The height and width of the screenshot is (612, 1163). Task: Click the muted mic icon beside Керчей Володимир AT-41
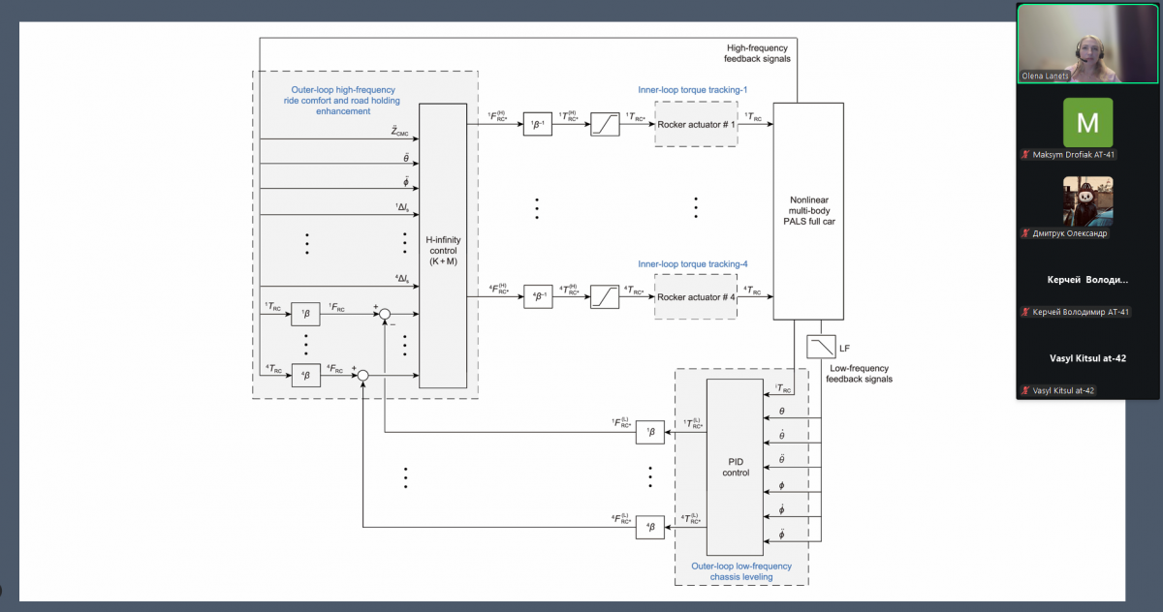(x=1024, y=312)
